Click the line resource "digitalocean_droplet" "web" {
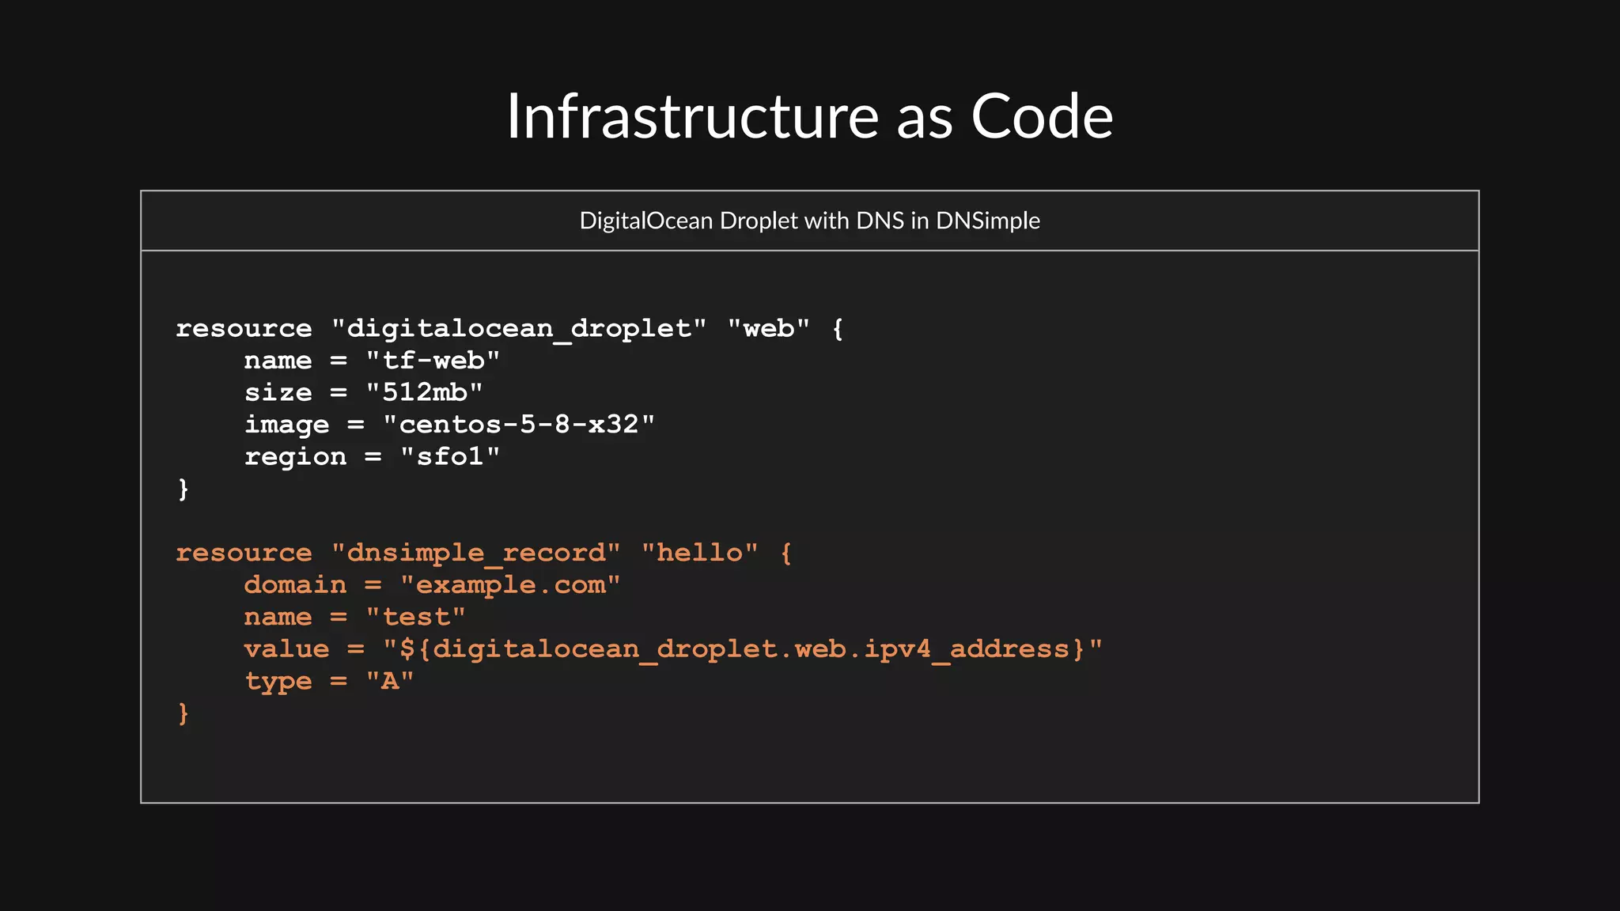Screen dimensions: 1620x911 click(x=510, y=329)
